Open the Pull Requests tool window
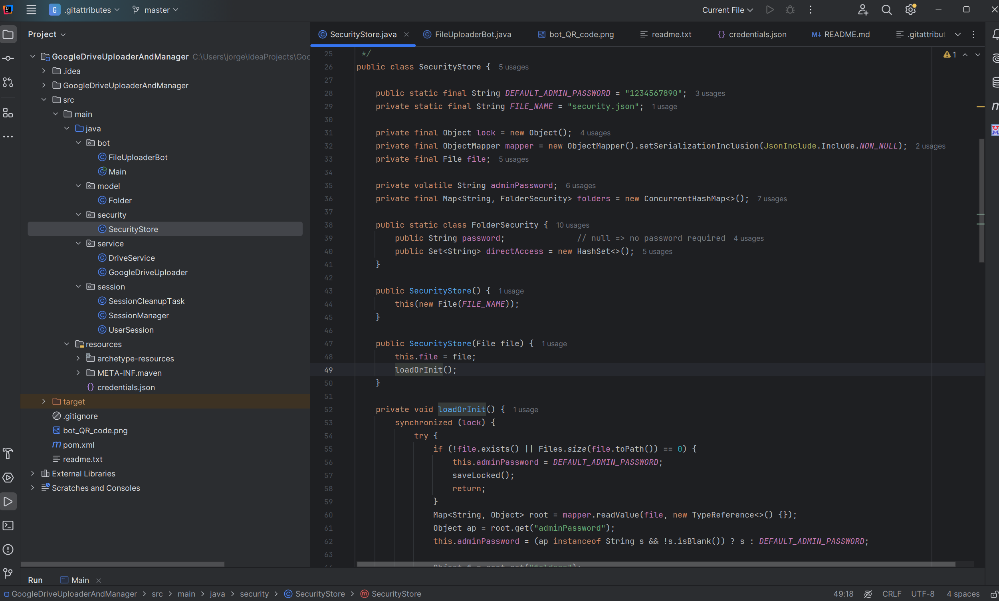Image resolution: width=999 pixels, height=601 pixels. tap(8, 83)
